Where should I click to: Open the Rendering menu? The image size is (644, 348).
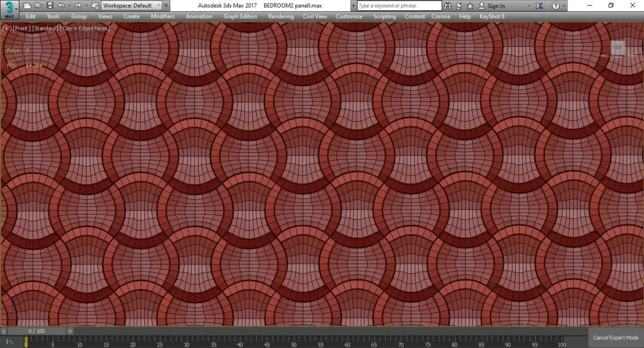(281, 16)
